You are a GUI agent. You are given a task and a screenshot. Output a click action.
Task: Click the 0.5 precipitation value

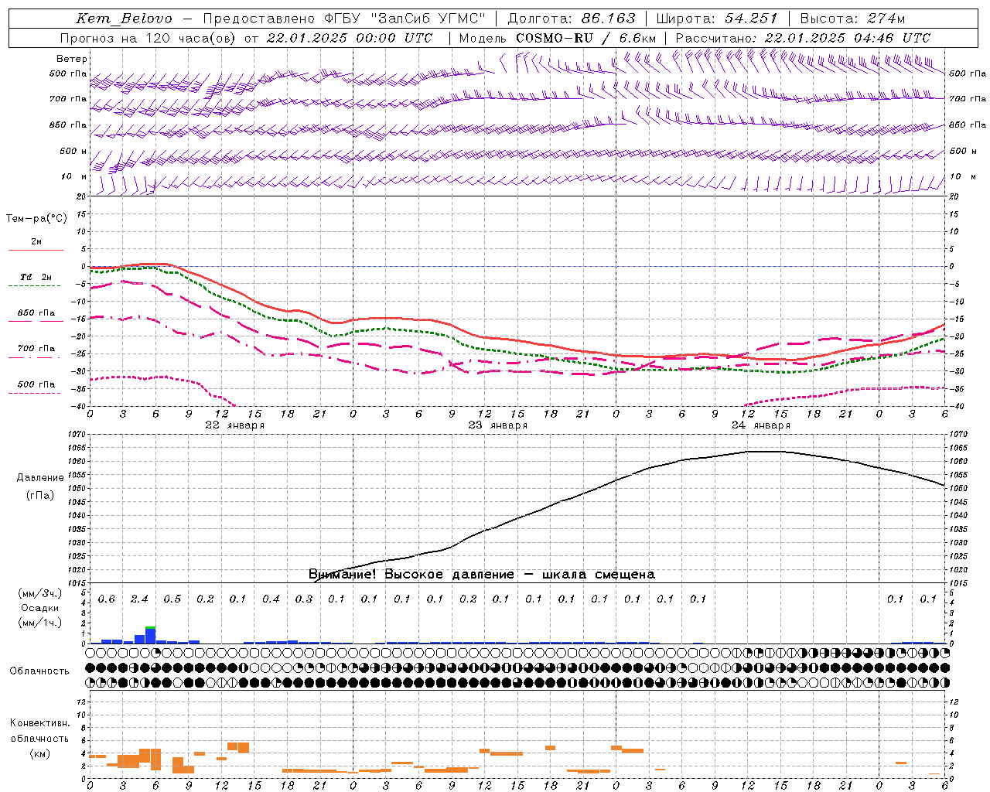click(172, 599)
